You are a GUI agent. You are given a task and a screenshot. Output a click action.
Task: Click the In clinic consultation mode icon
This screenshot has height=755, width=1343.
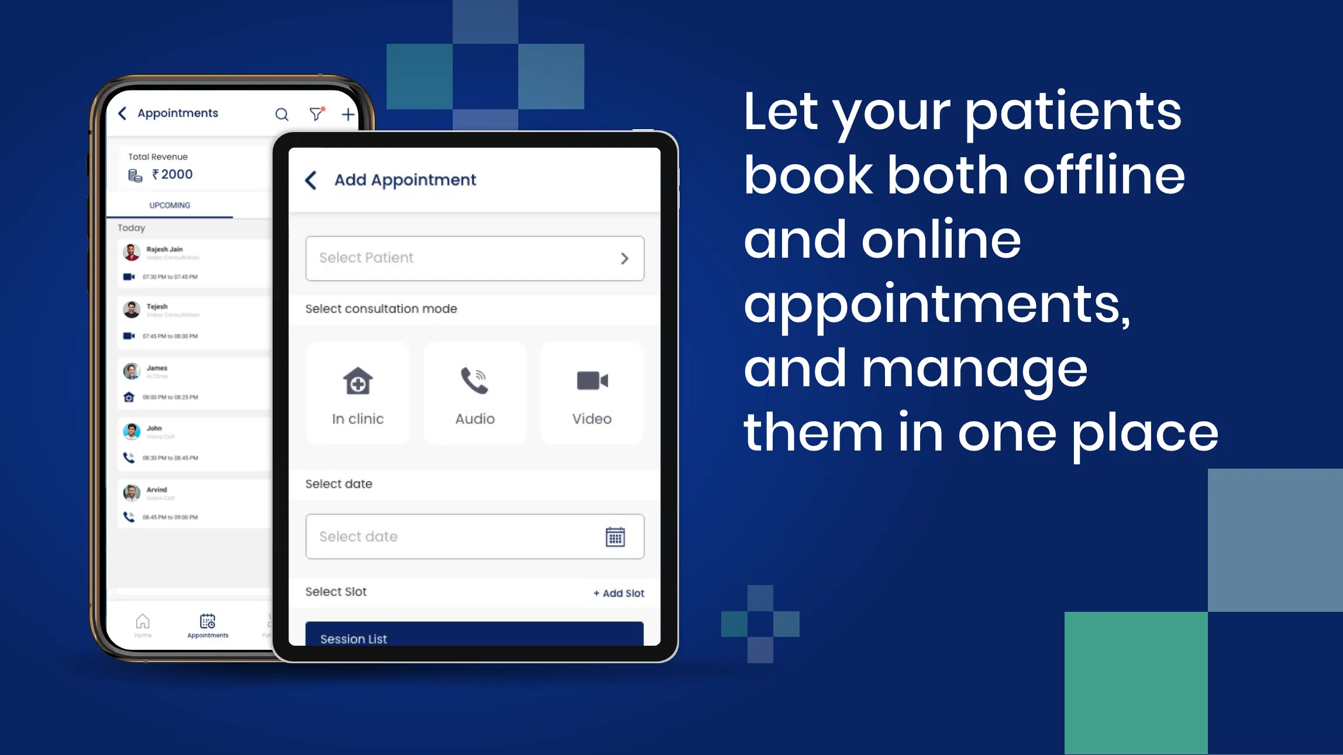click(x=358, y=380)
